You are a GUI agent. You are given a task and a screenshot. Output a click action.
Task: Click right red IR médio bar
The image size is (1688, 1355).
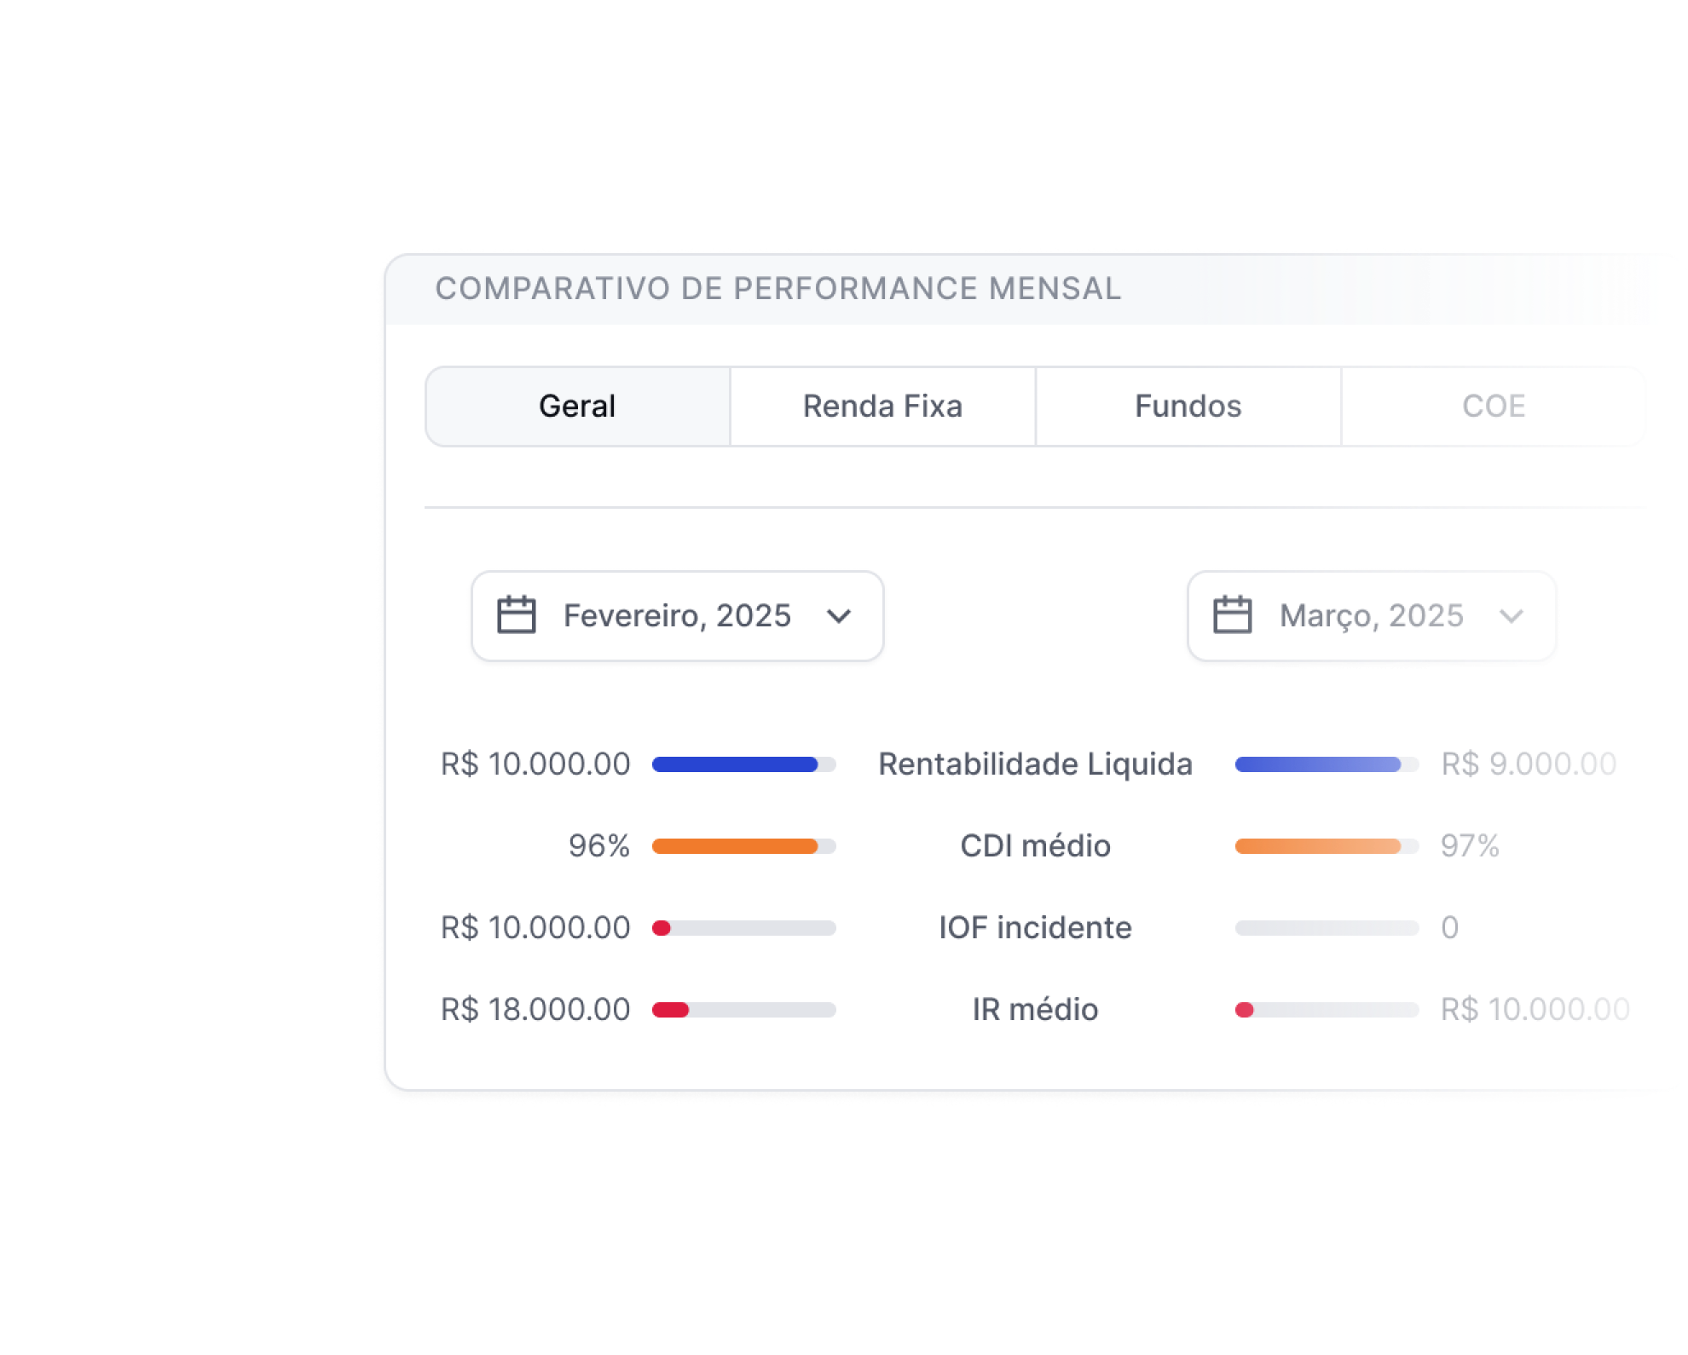click(1245, 1010)
